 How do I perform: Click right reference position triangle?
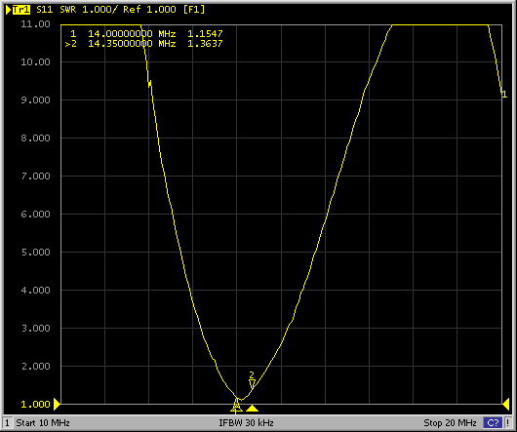pos(506,405)
